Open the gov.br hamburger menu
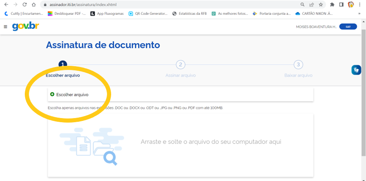This screenshot has height=181, width=366. (x=5, y=27)
